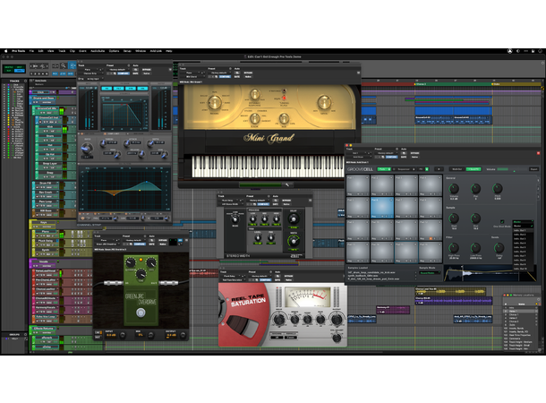Enable Grid edit mode
Viewport: 546px width, 403px height.
(20, 71)
